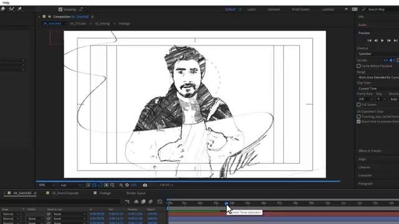The height and width of the screenshot is (224, 399).
Task: Open Shortcut dropdown showing Spacebar
Action: 378,54
